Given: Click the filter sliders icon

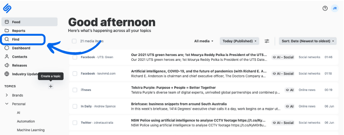Looking at the screenshot, I should click(x=267, y=41).
